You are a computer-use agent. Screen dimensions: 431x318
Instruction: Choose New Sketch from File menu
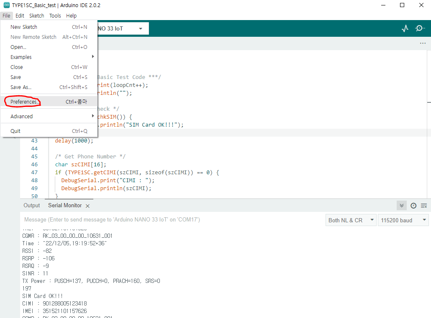pos(49,27)
